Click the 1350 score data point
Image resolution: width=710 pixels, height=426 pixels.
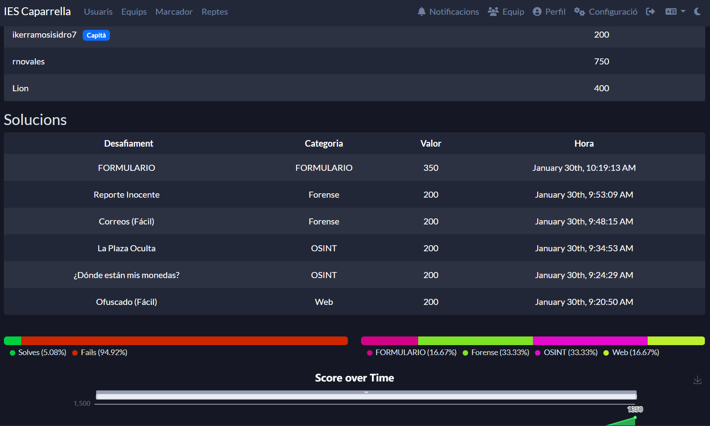coord(635,417)
